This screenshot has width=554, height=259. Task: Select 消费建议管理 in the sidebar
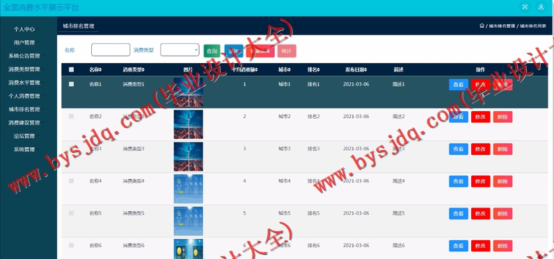pos(24,123)
